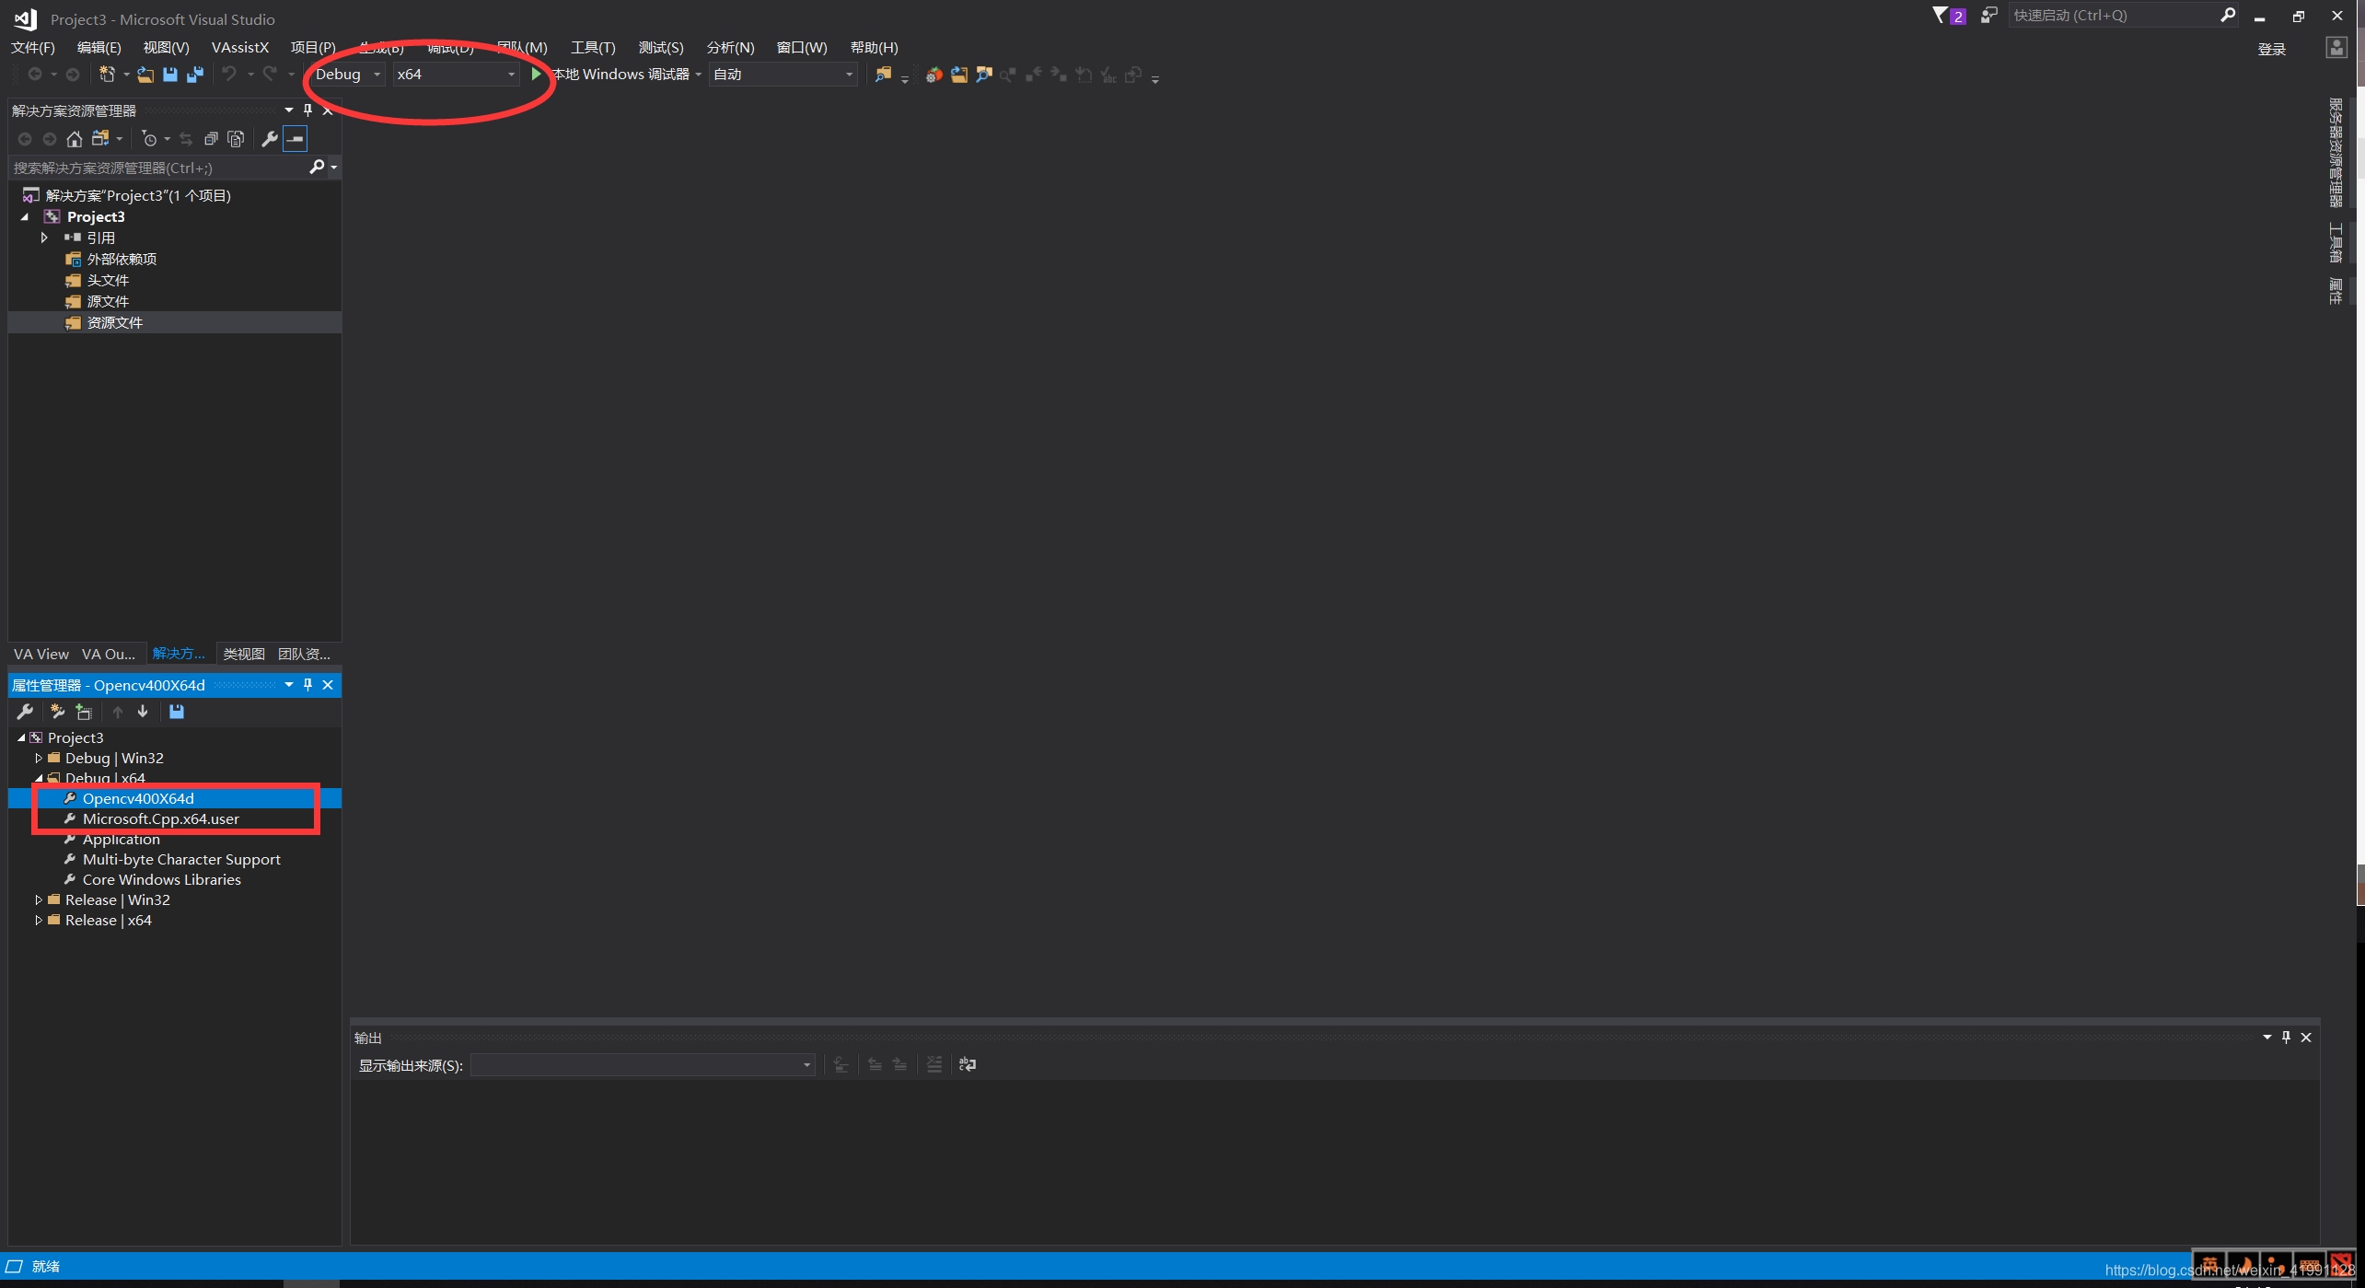
Task: Click Move Down arrow in Property Manager
Action: pos(143,712)
